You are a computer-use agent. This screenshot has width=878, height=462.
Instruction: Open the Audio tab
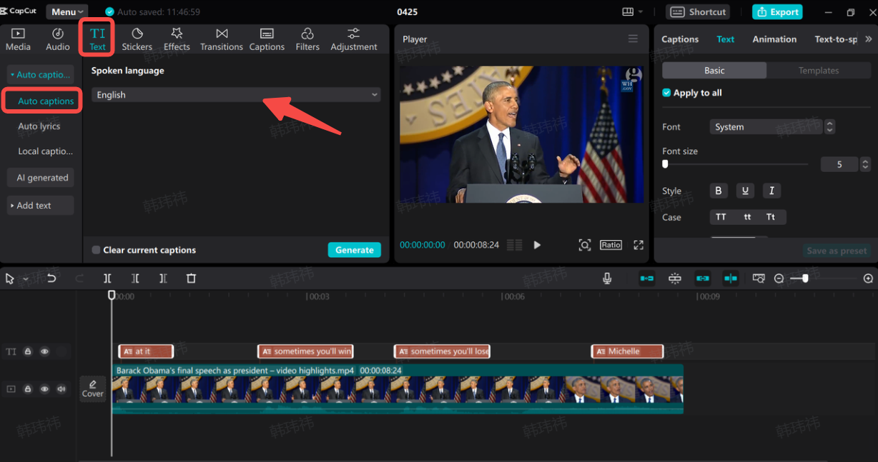click(58, 39)
